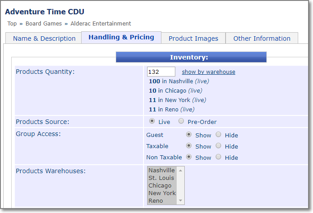The height and width of the screenshot is (213, 313).
Task: Open the Board Games breadcrumb
Action: (43, 24)
